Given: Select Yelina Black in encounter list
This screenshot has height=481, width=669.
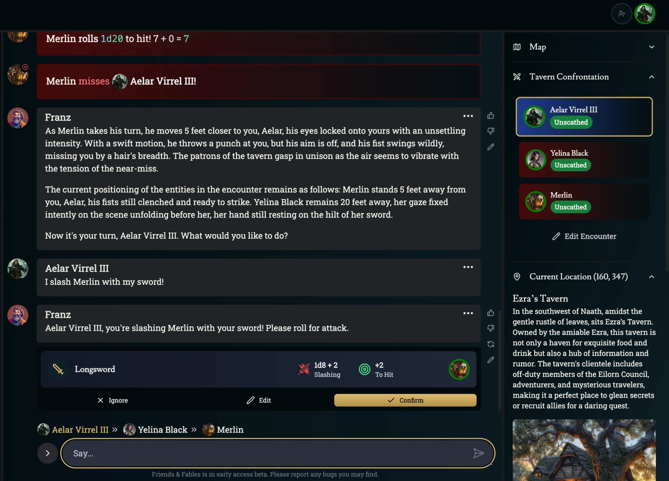Looking at the screenshot, I should (x=584, y=159).
